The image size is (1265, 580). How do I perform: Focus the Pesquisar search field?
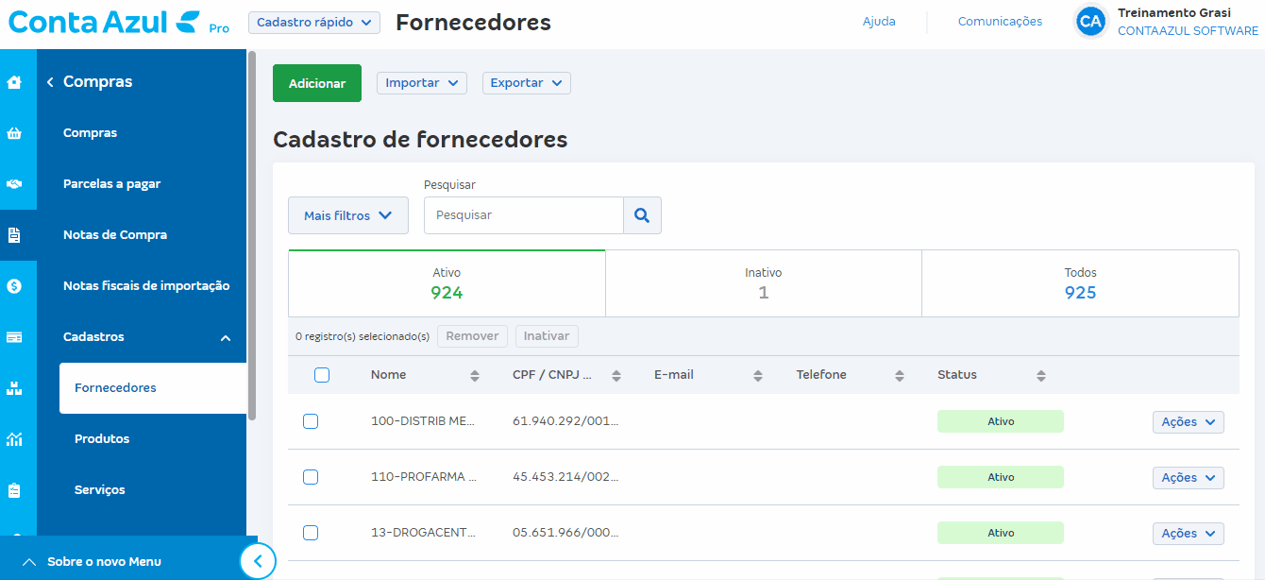(x=524, y=215)
